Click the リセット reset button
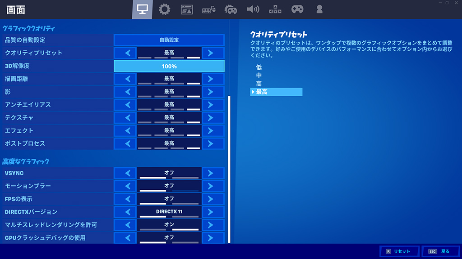Screen dimensions: 462x259 [x=399, y=251]
